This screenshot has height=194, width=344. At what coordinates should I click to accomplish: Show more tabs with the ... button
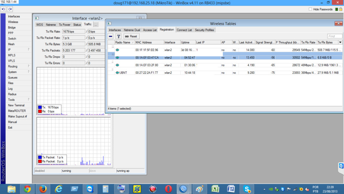(96, 24)
